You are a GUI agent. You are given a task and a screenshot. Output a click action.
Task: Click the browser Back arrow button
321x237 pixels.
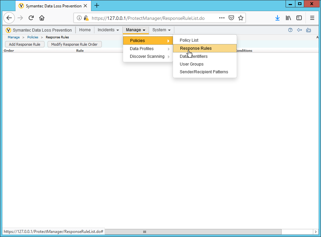9,18
